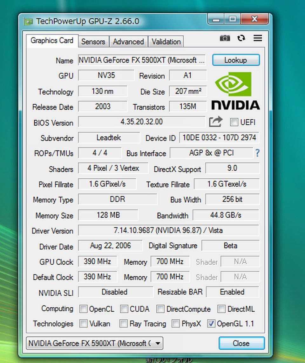The image size is (305, 363).
Task: Click the Subvendor value Leadtek
Action: tap(109, 138)
